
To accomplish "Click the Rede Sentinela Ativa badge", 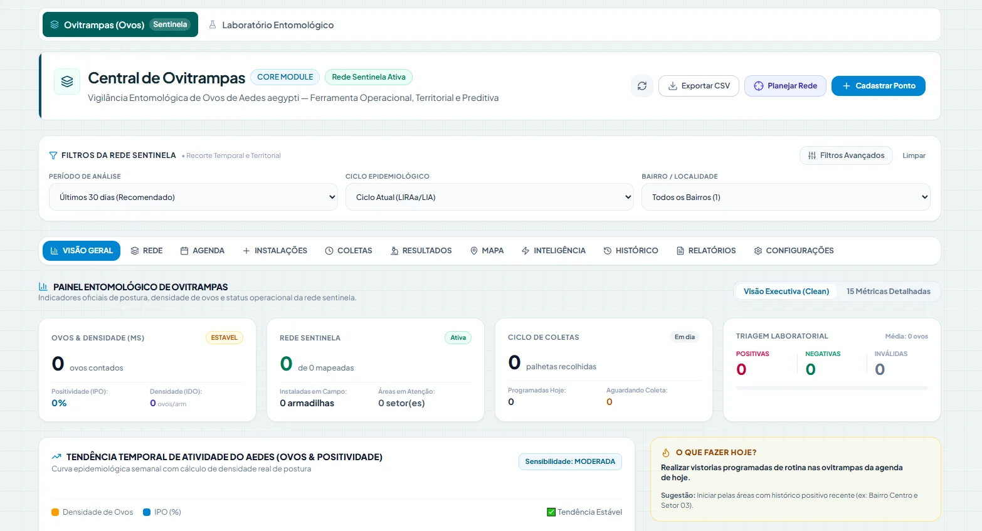I will tap(369, 77).
